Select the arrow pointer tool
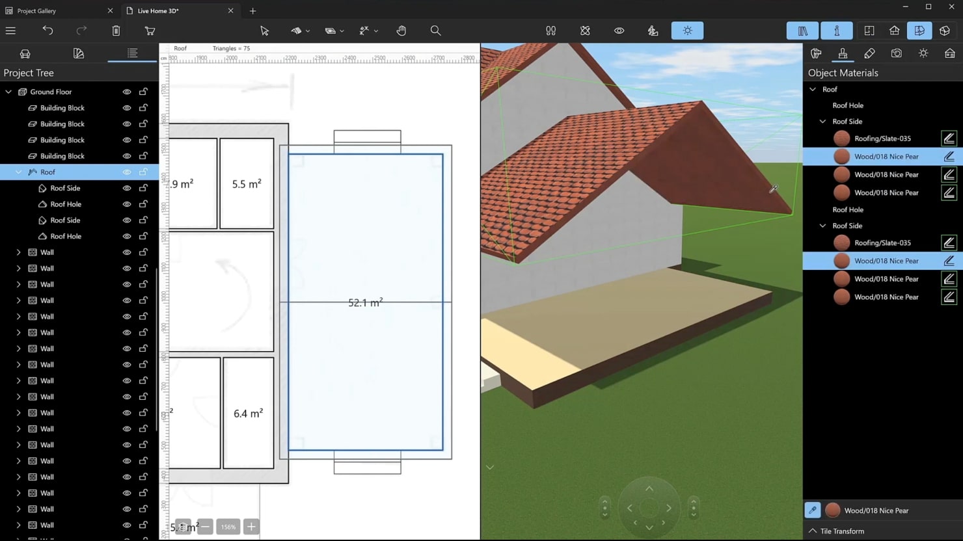 pyautogui.click(x=264, y=31)
